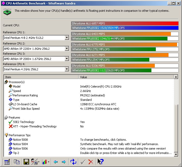
Task: Click the value '128kB ECC synchronous ATC'
Action: point(98,104)
